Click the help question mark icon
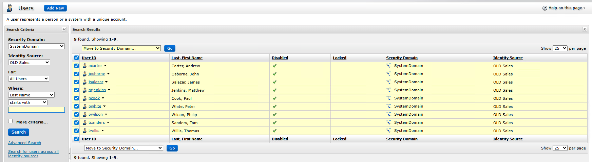592x162 pixels. pyautogui.click(x=545, y=8)
